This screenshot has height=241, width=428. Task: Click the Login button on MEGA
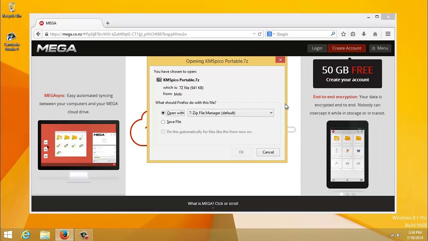(x=317, y=48)
